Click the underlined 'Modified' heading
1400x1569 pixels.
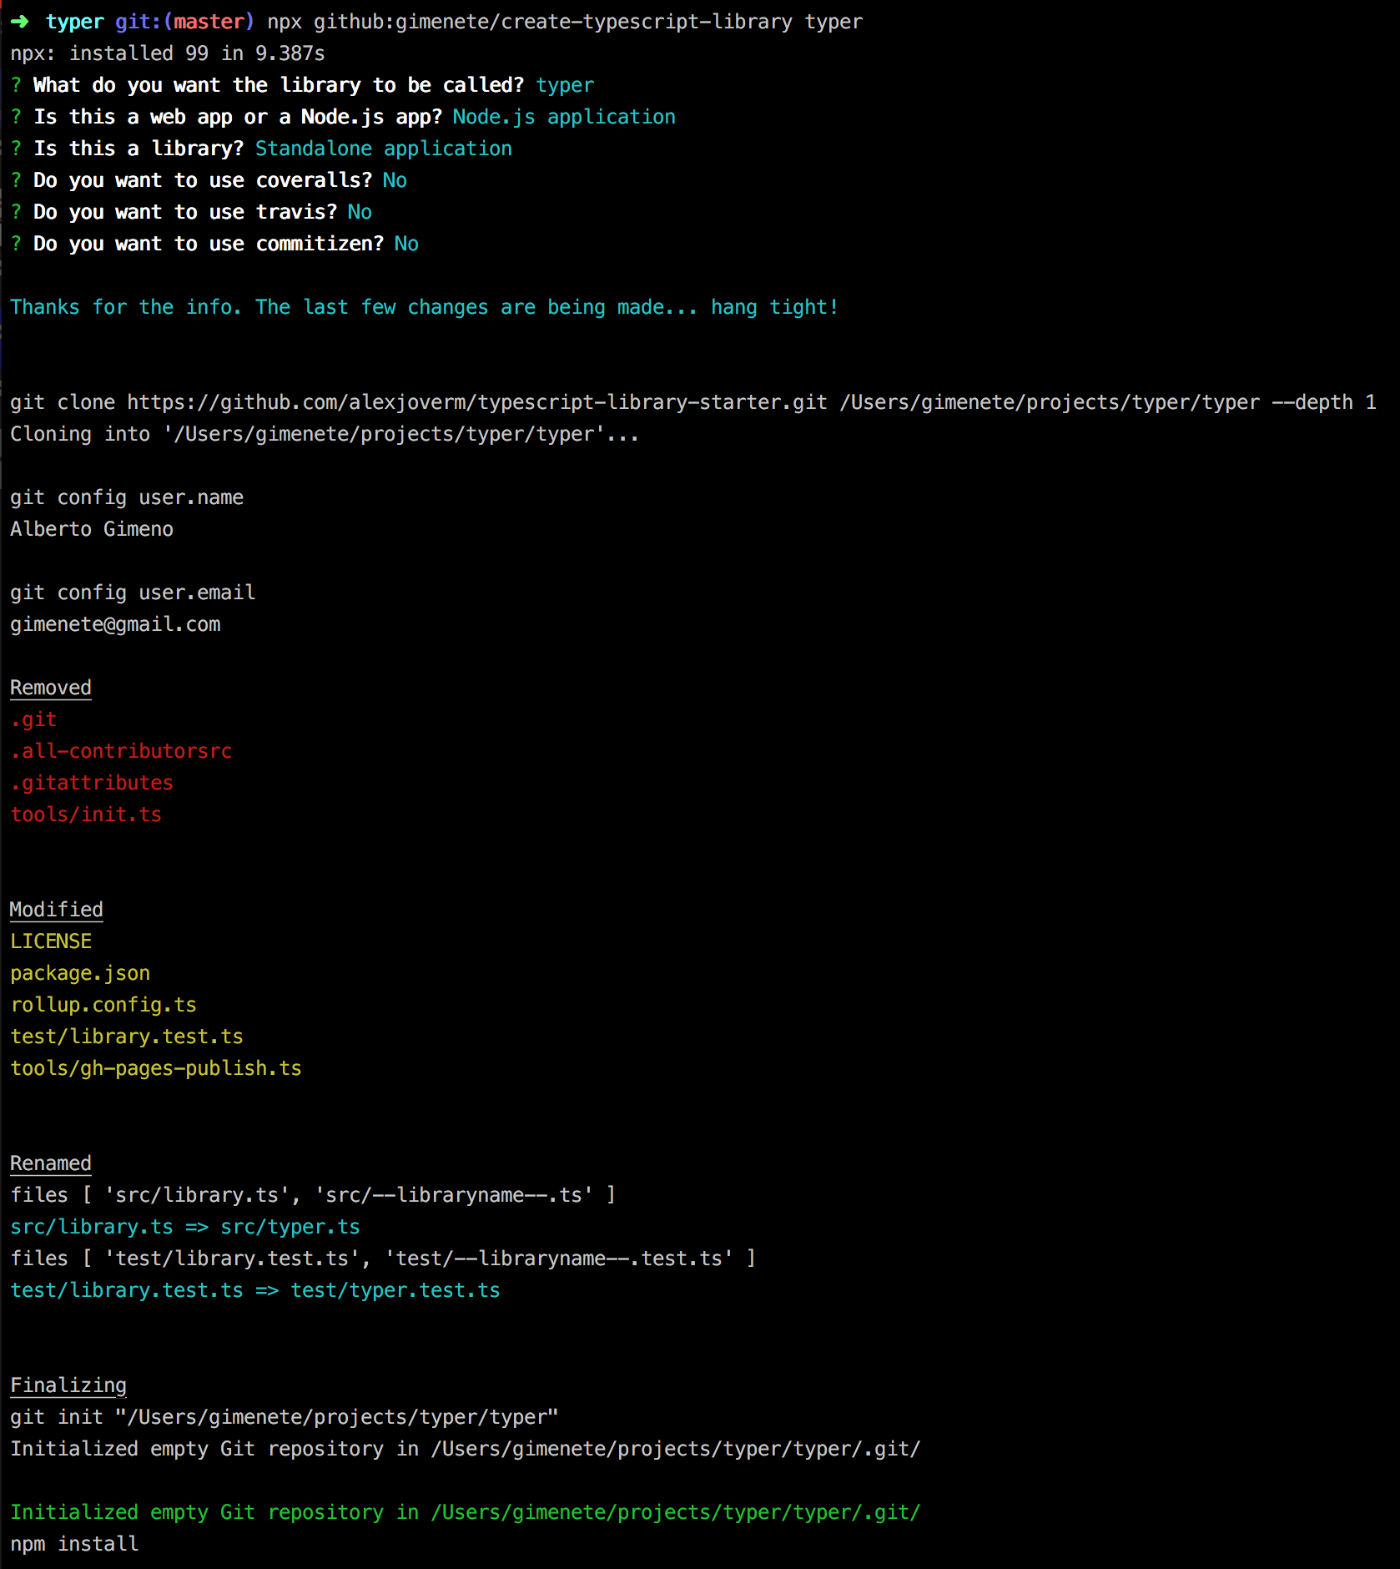tap(57, 910)
